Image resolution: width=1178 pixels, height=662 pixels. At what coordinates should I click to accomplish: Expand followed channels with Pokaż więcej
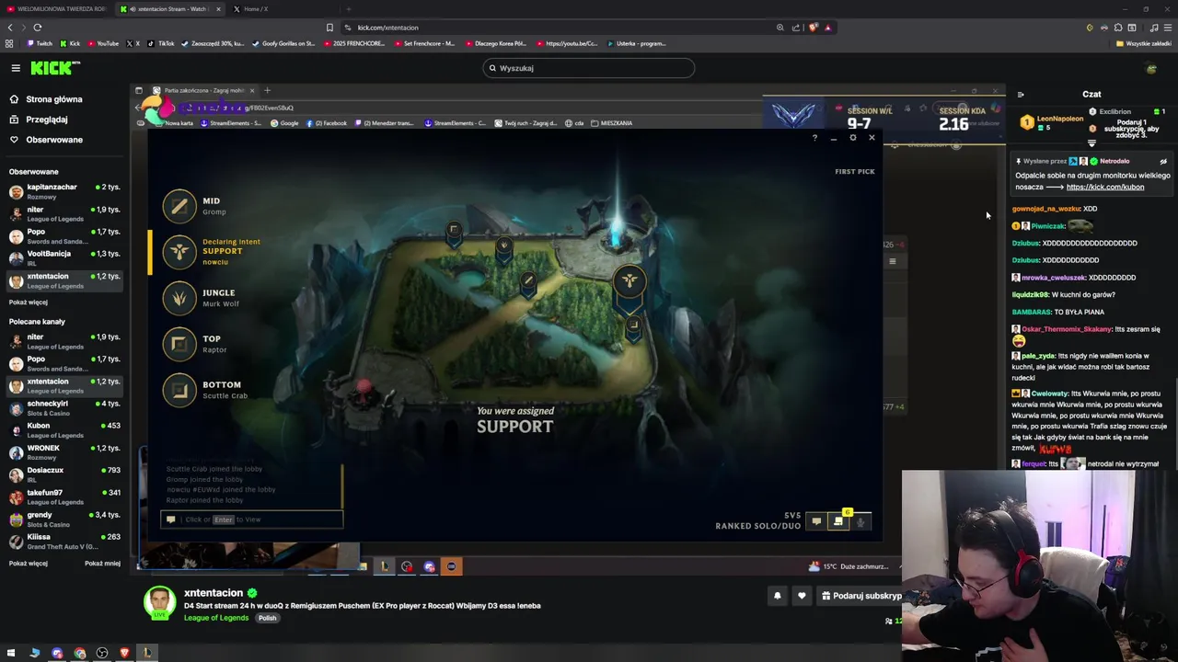coord(29,302)
